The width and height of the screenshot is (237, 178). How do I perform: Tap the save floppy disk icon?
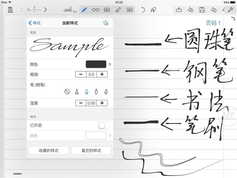[202, 10]
